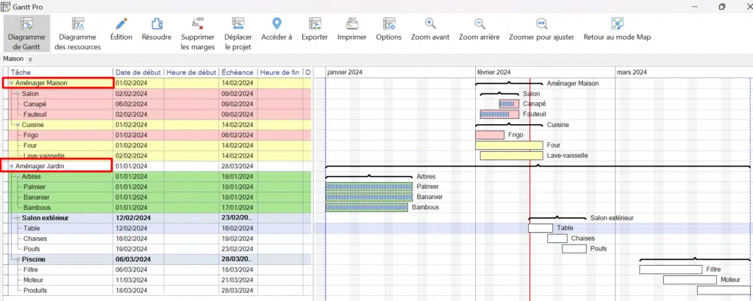The image size is (753, 301).
Task: Collapse the Piscine subtask group
Action: pyautogui.click(x=17, y=259)
